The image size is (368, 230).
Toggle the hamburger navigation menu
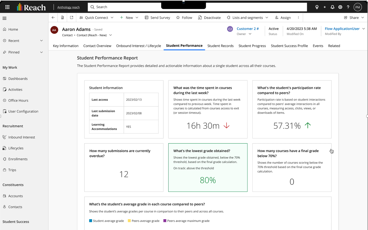coord(4,18)
